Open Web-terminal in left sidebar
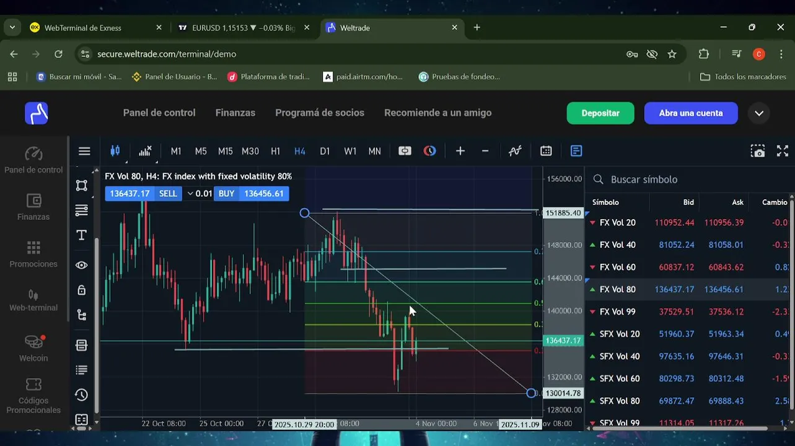 coord(33,299)
